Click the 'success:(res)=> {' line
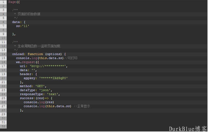Image resolution: width=208 pixels, height=132 pixels. pos(36,98)
